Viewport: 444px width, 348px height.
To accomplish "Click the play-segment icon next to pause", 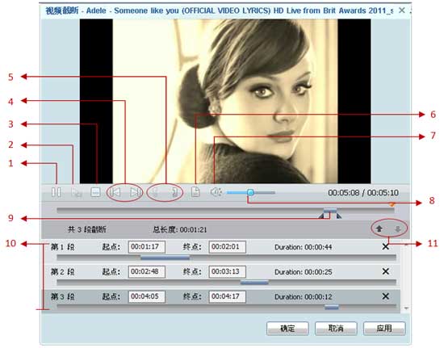I will 76,192.
